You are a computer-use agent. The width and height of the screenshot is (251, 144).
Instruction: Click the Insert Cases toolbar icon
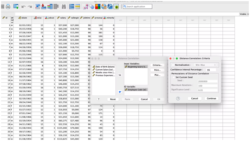pos(72,7)
